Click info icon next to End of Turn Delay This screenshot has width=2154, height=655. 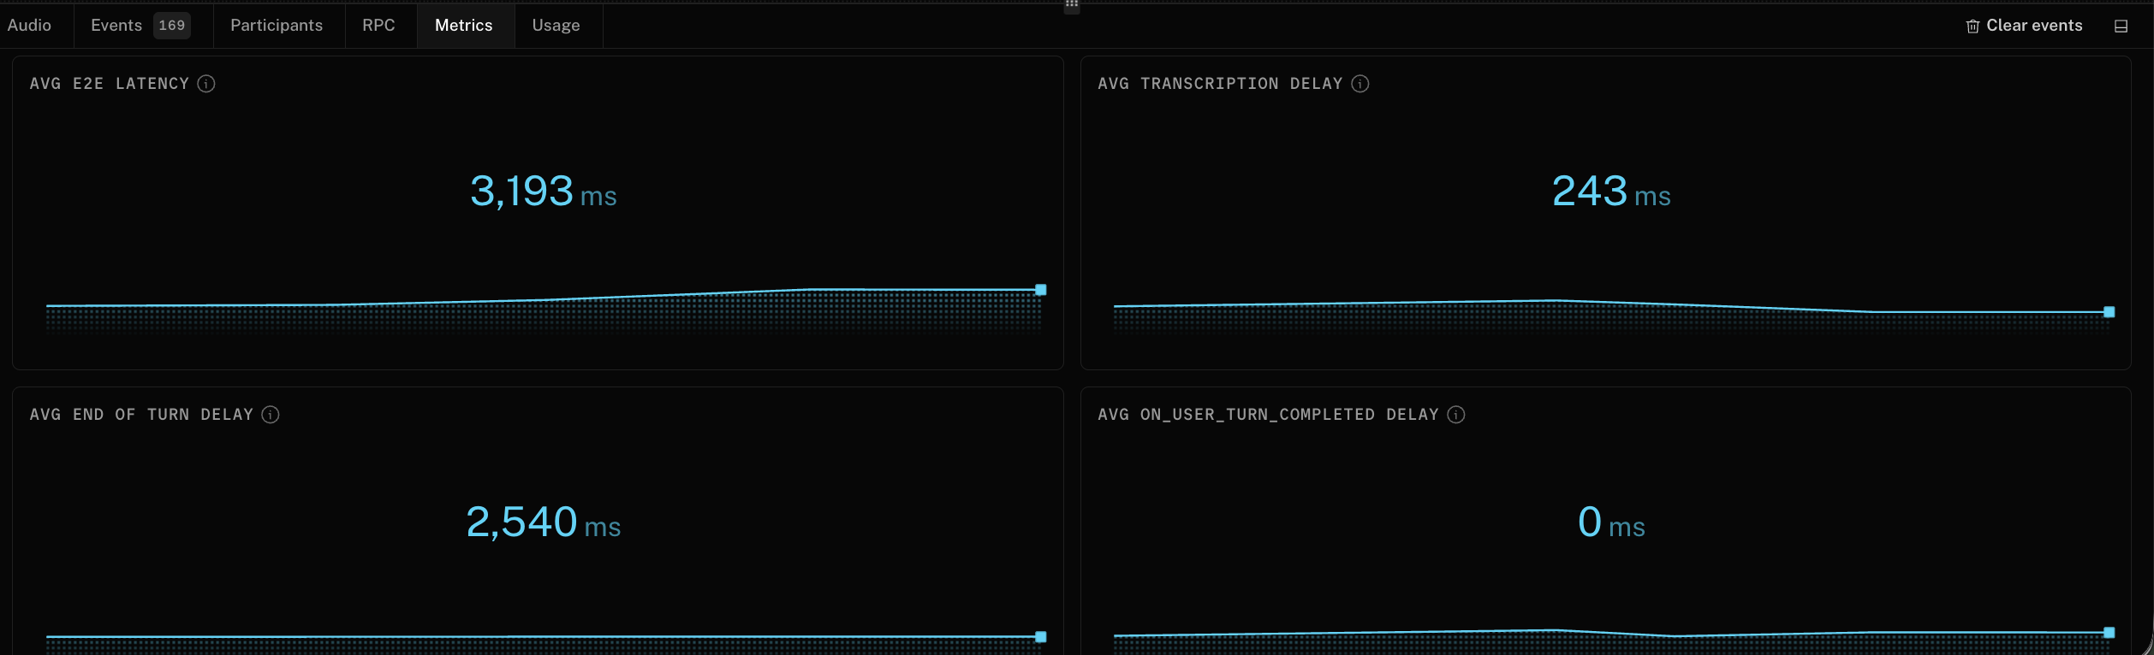pos(271,415)
